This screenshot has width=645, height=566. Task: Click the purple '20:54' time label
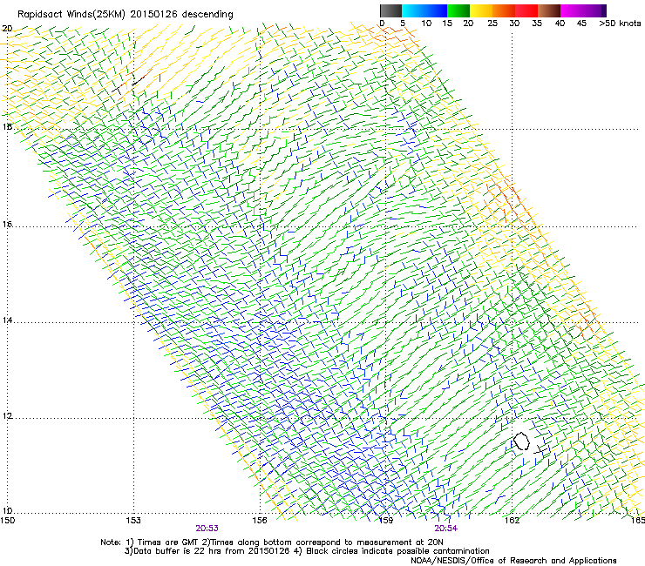[446, 529]
